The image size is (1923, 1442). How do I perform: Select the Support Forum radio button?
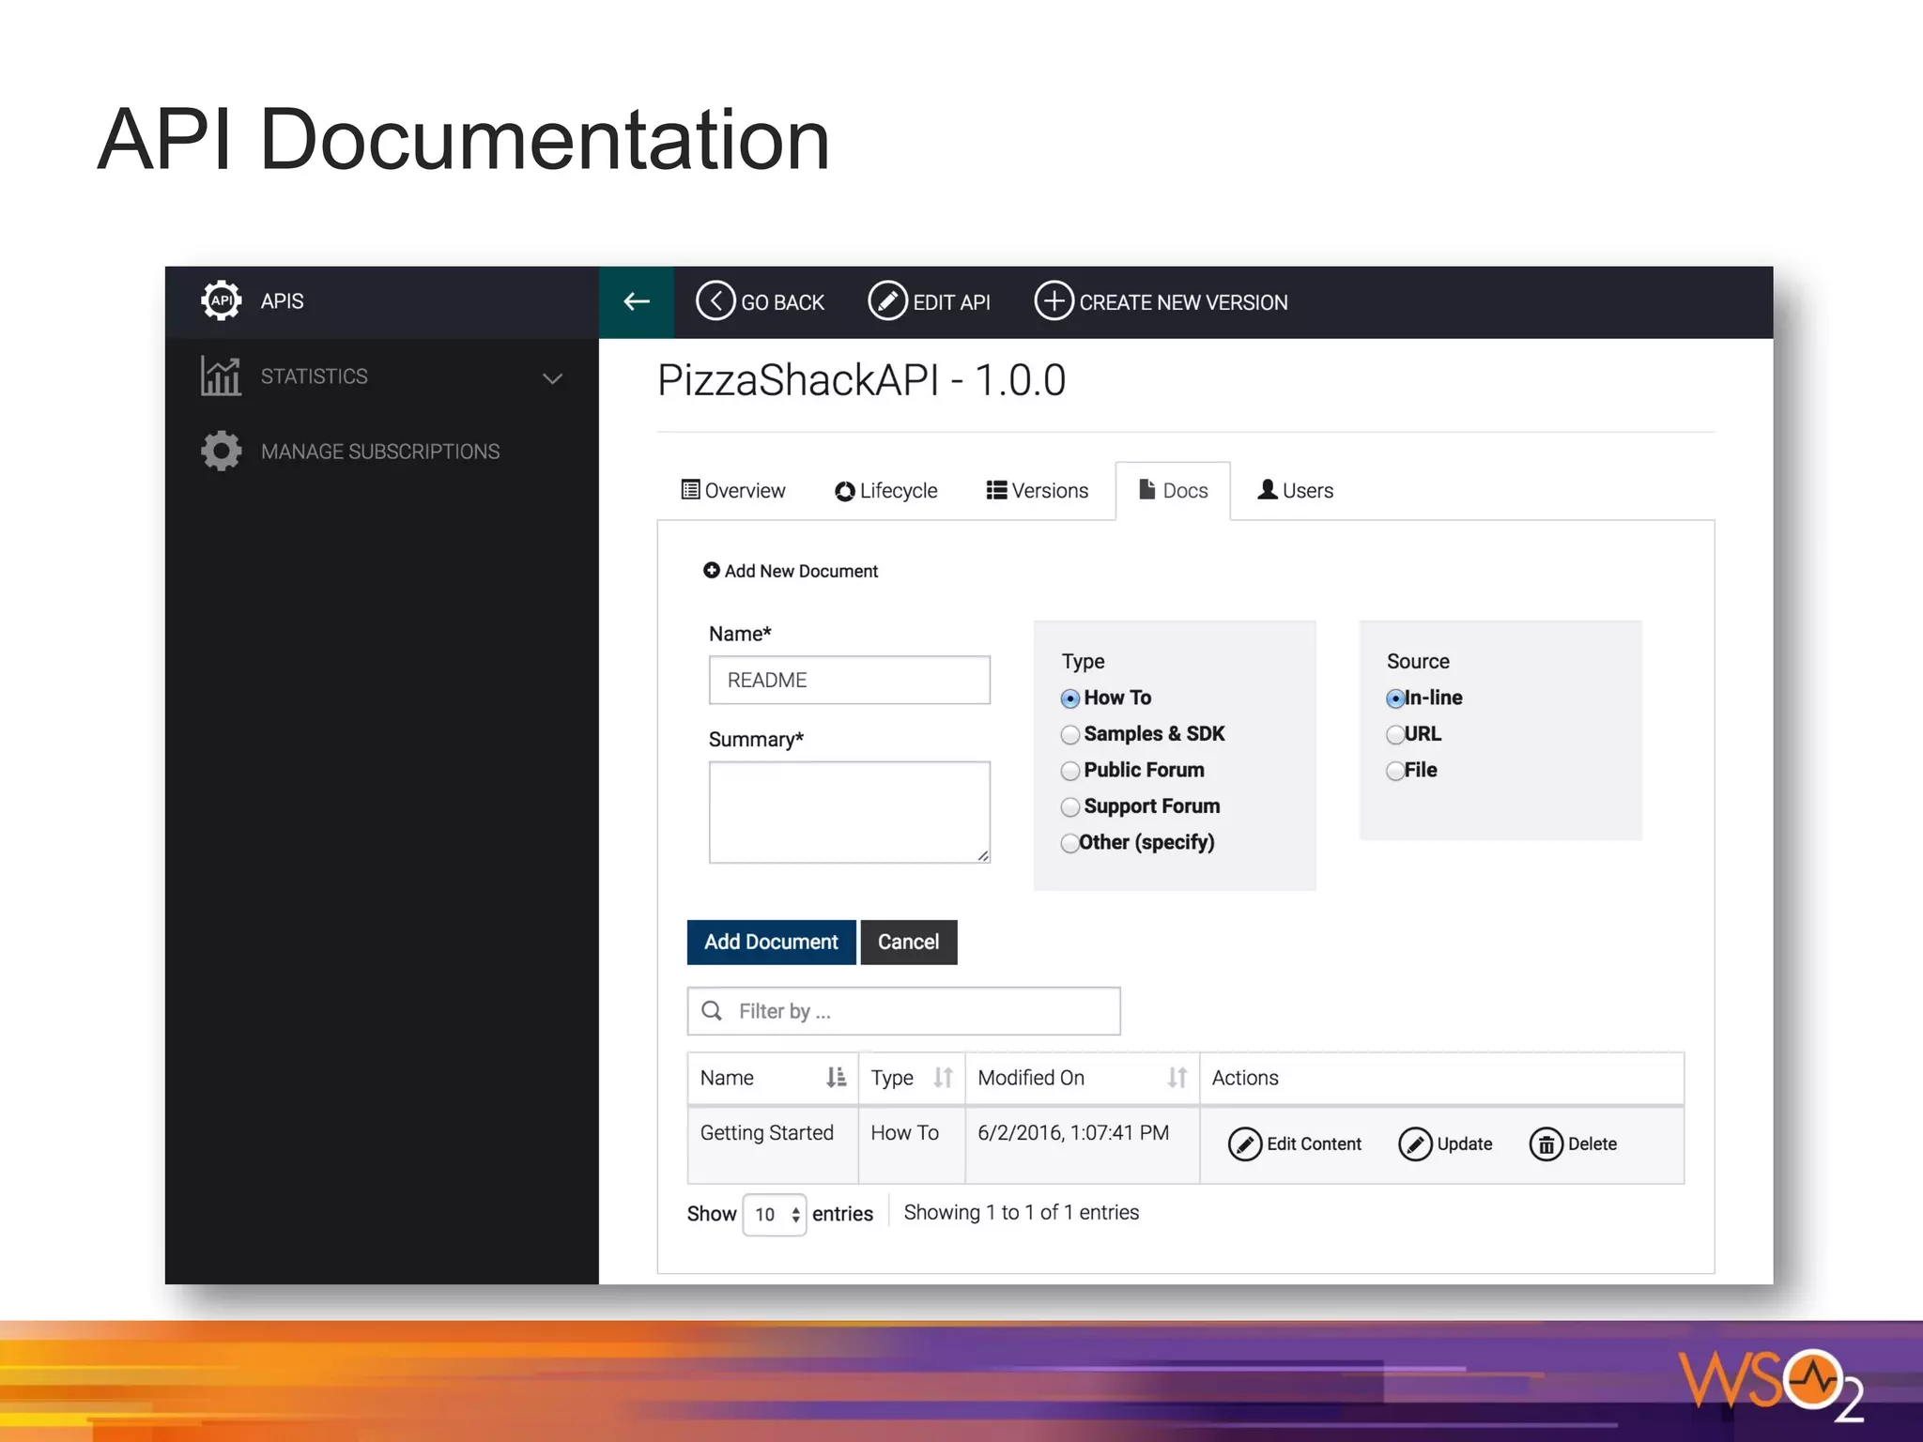1070,806
